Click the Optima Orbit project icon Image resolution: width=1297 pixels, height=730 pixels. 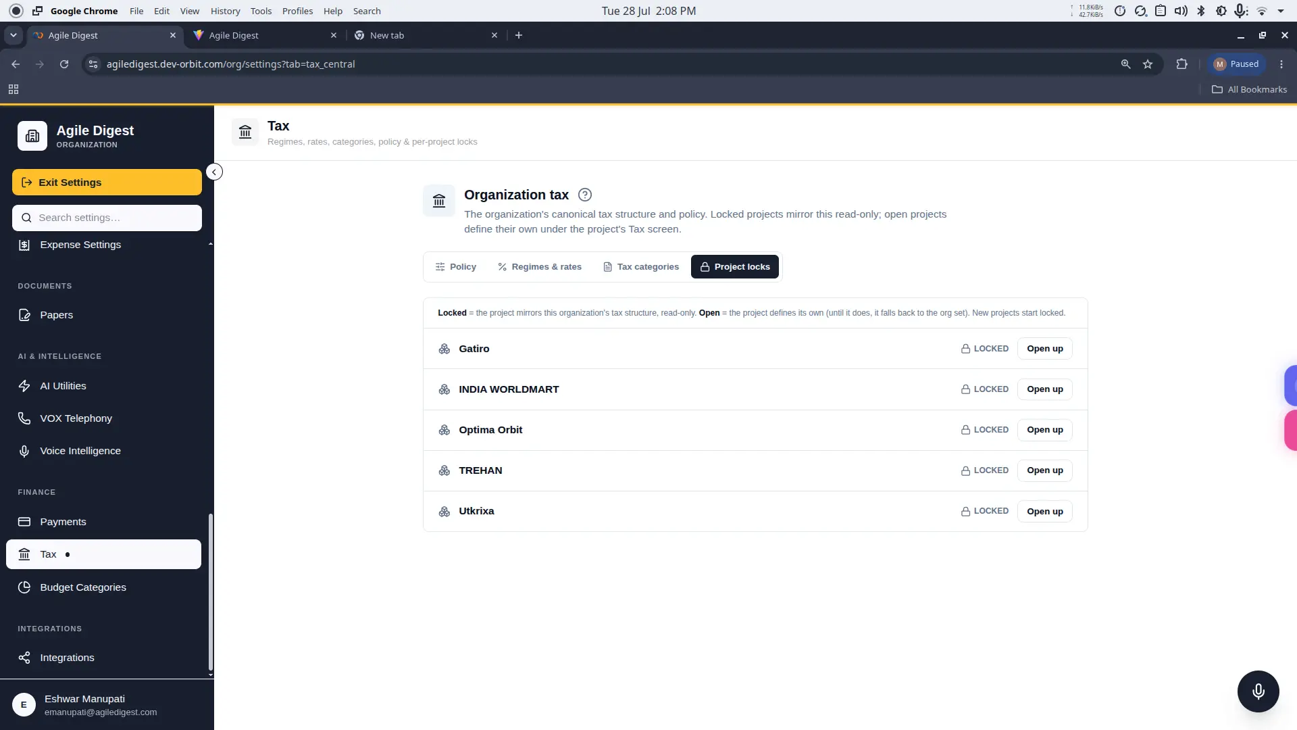tap(444, 430)
